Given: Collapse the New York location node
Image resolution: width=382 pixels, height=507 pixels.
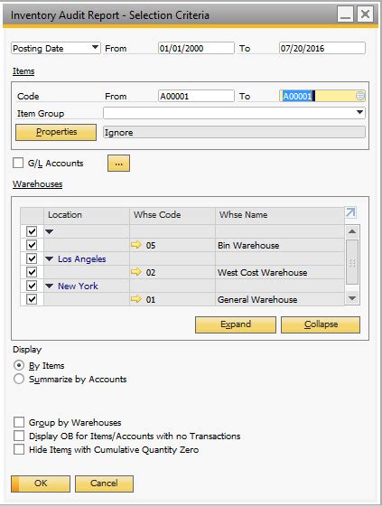Looking at the screenshot, I should [49, 286].
